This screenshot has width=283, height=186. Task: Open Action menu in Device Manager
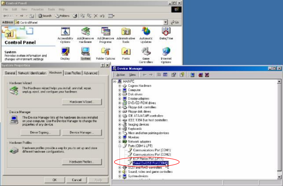click(121, 75)
